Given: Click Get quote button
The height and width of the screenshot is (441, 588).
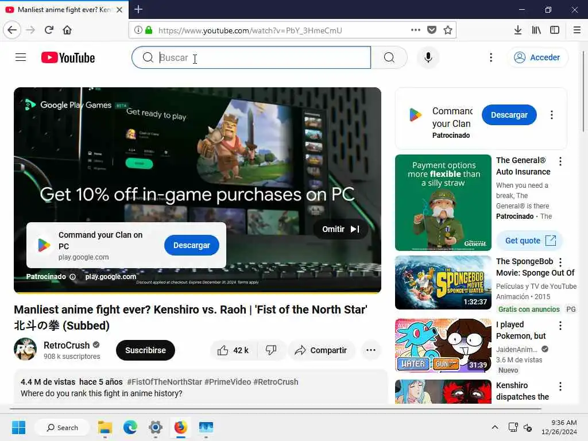Looking at the screenshot, I should (x=530, y=241).
